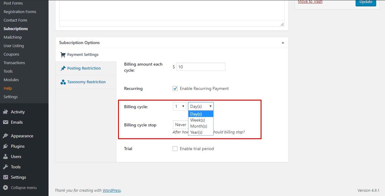Click the Move to Trash link
385x196 pixels.
310,2
